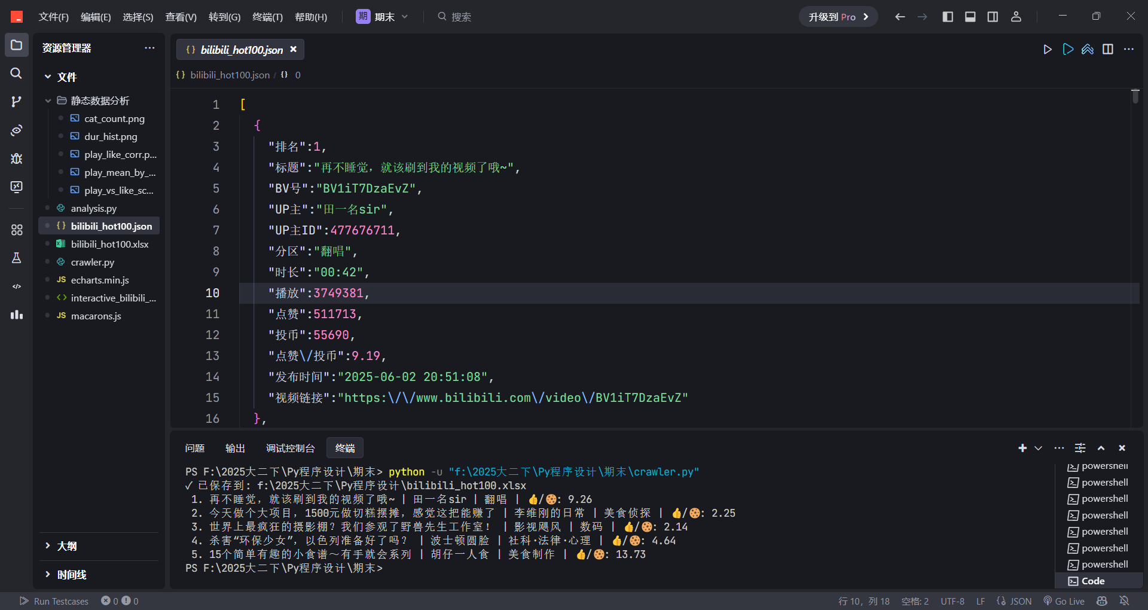
Task: Toggle the secondary sidebar visibility
Action: pos(993,17)
